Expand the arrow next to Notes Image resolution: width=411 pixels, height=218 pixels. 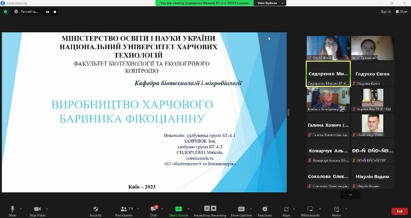tap(346, 209)
